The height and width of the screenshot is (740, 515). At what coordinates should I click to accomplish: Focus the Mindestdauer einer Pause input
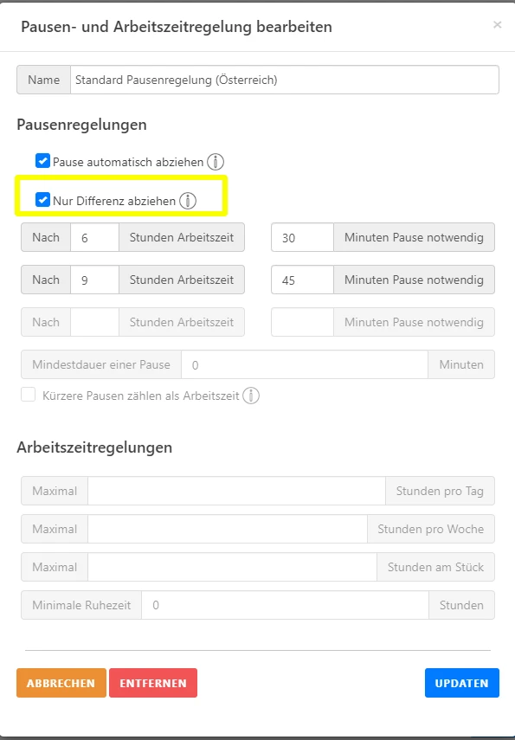[x=303, y=364]
